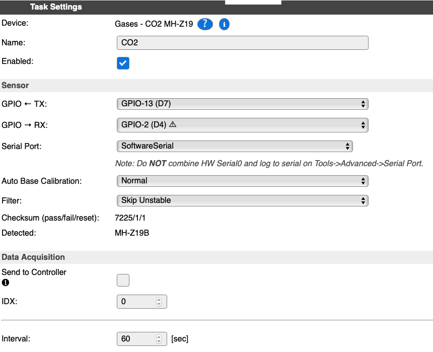The image size is (433, 352).
Task: Click the Sensor section heading
Action: [x=15, y=86]
